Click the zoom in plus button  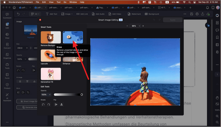click(143, 26)
